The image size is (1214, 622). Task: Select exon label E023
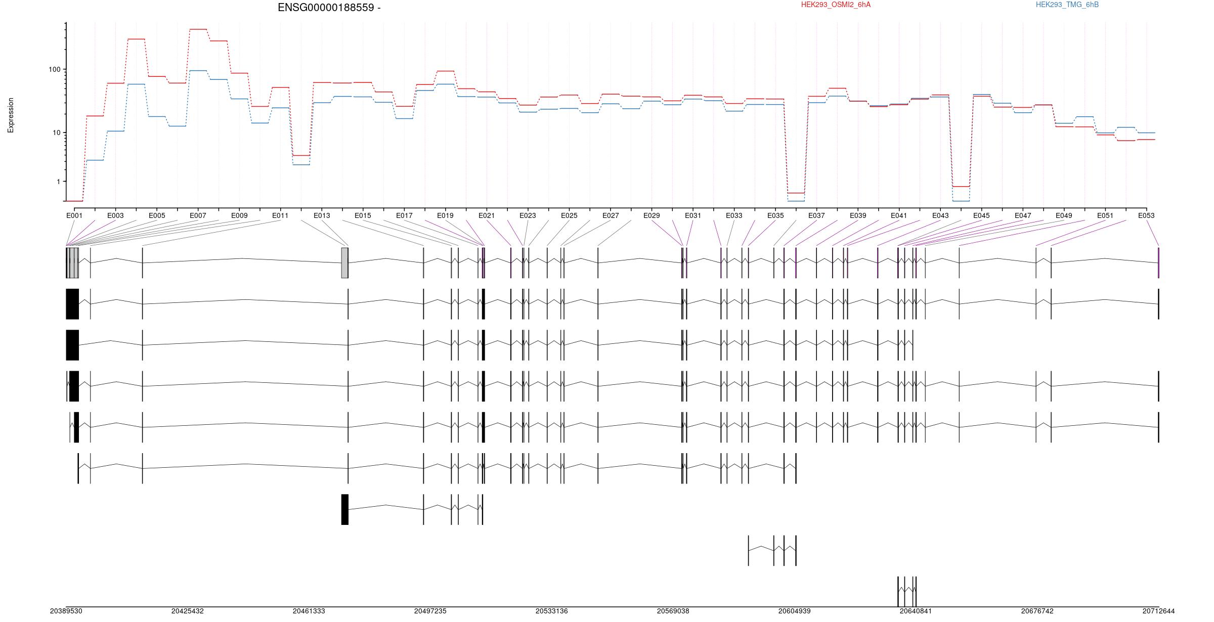coord(528,215)
